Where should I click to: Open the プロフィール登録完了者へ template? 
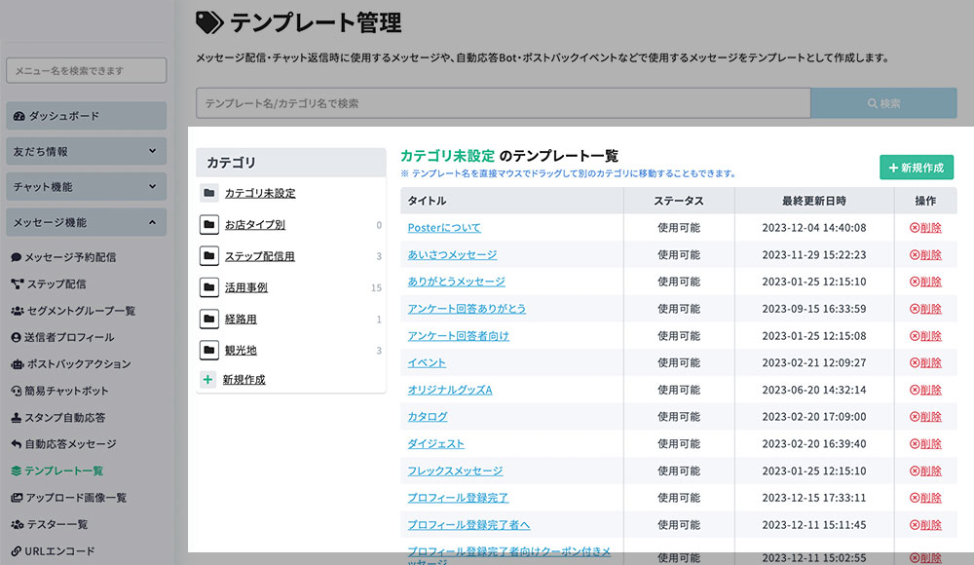[468, 525]
